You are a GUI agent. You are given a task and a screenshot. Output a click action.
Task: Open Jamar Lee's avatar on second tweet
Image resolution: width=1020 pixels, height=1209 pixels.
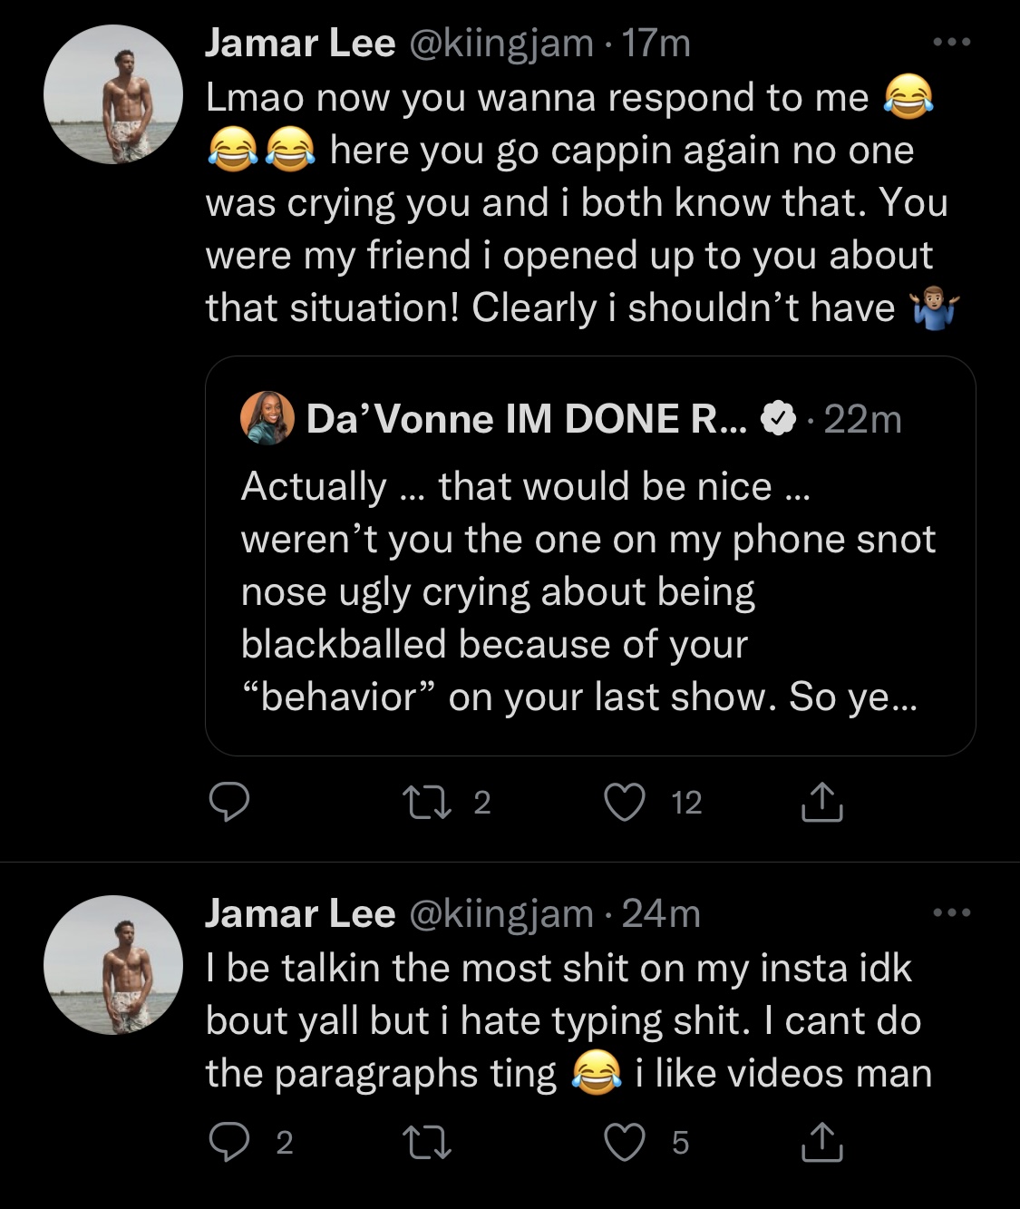pos(113,965)
